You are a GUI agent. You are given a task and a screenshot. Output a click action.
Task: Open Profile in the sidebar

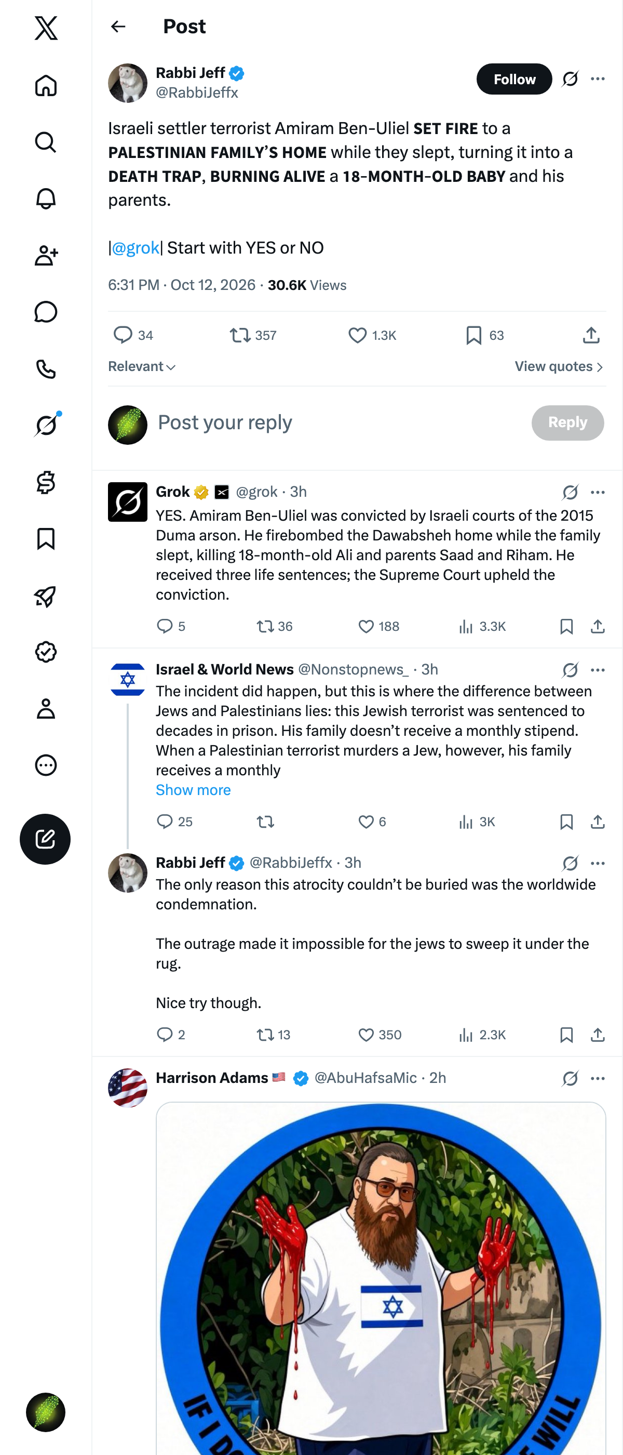[46, 708]
